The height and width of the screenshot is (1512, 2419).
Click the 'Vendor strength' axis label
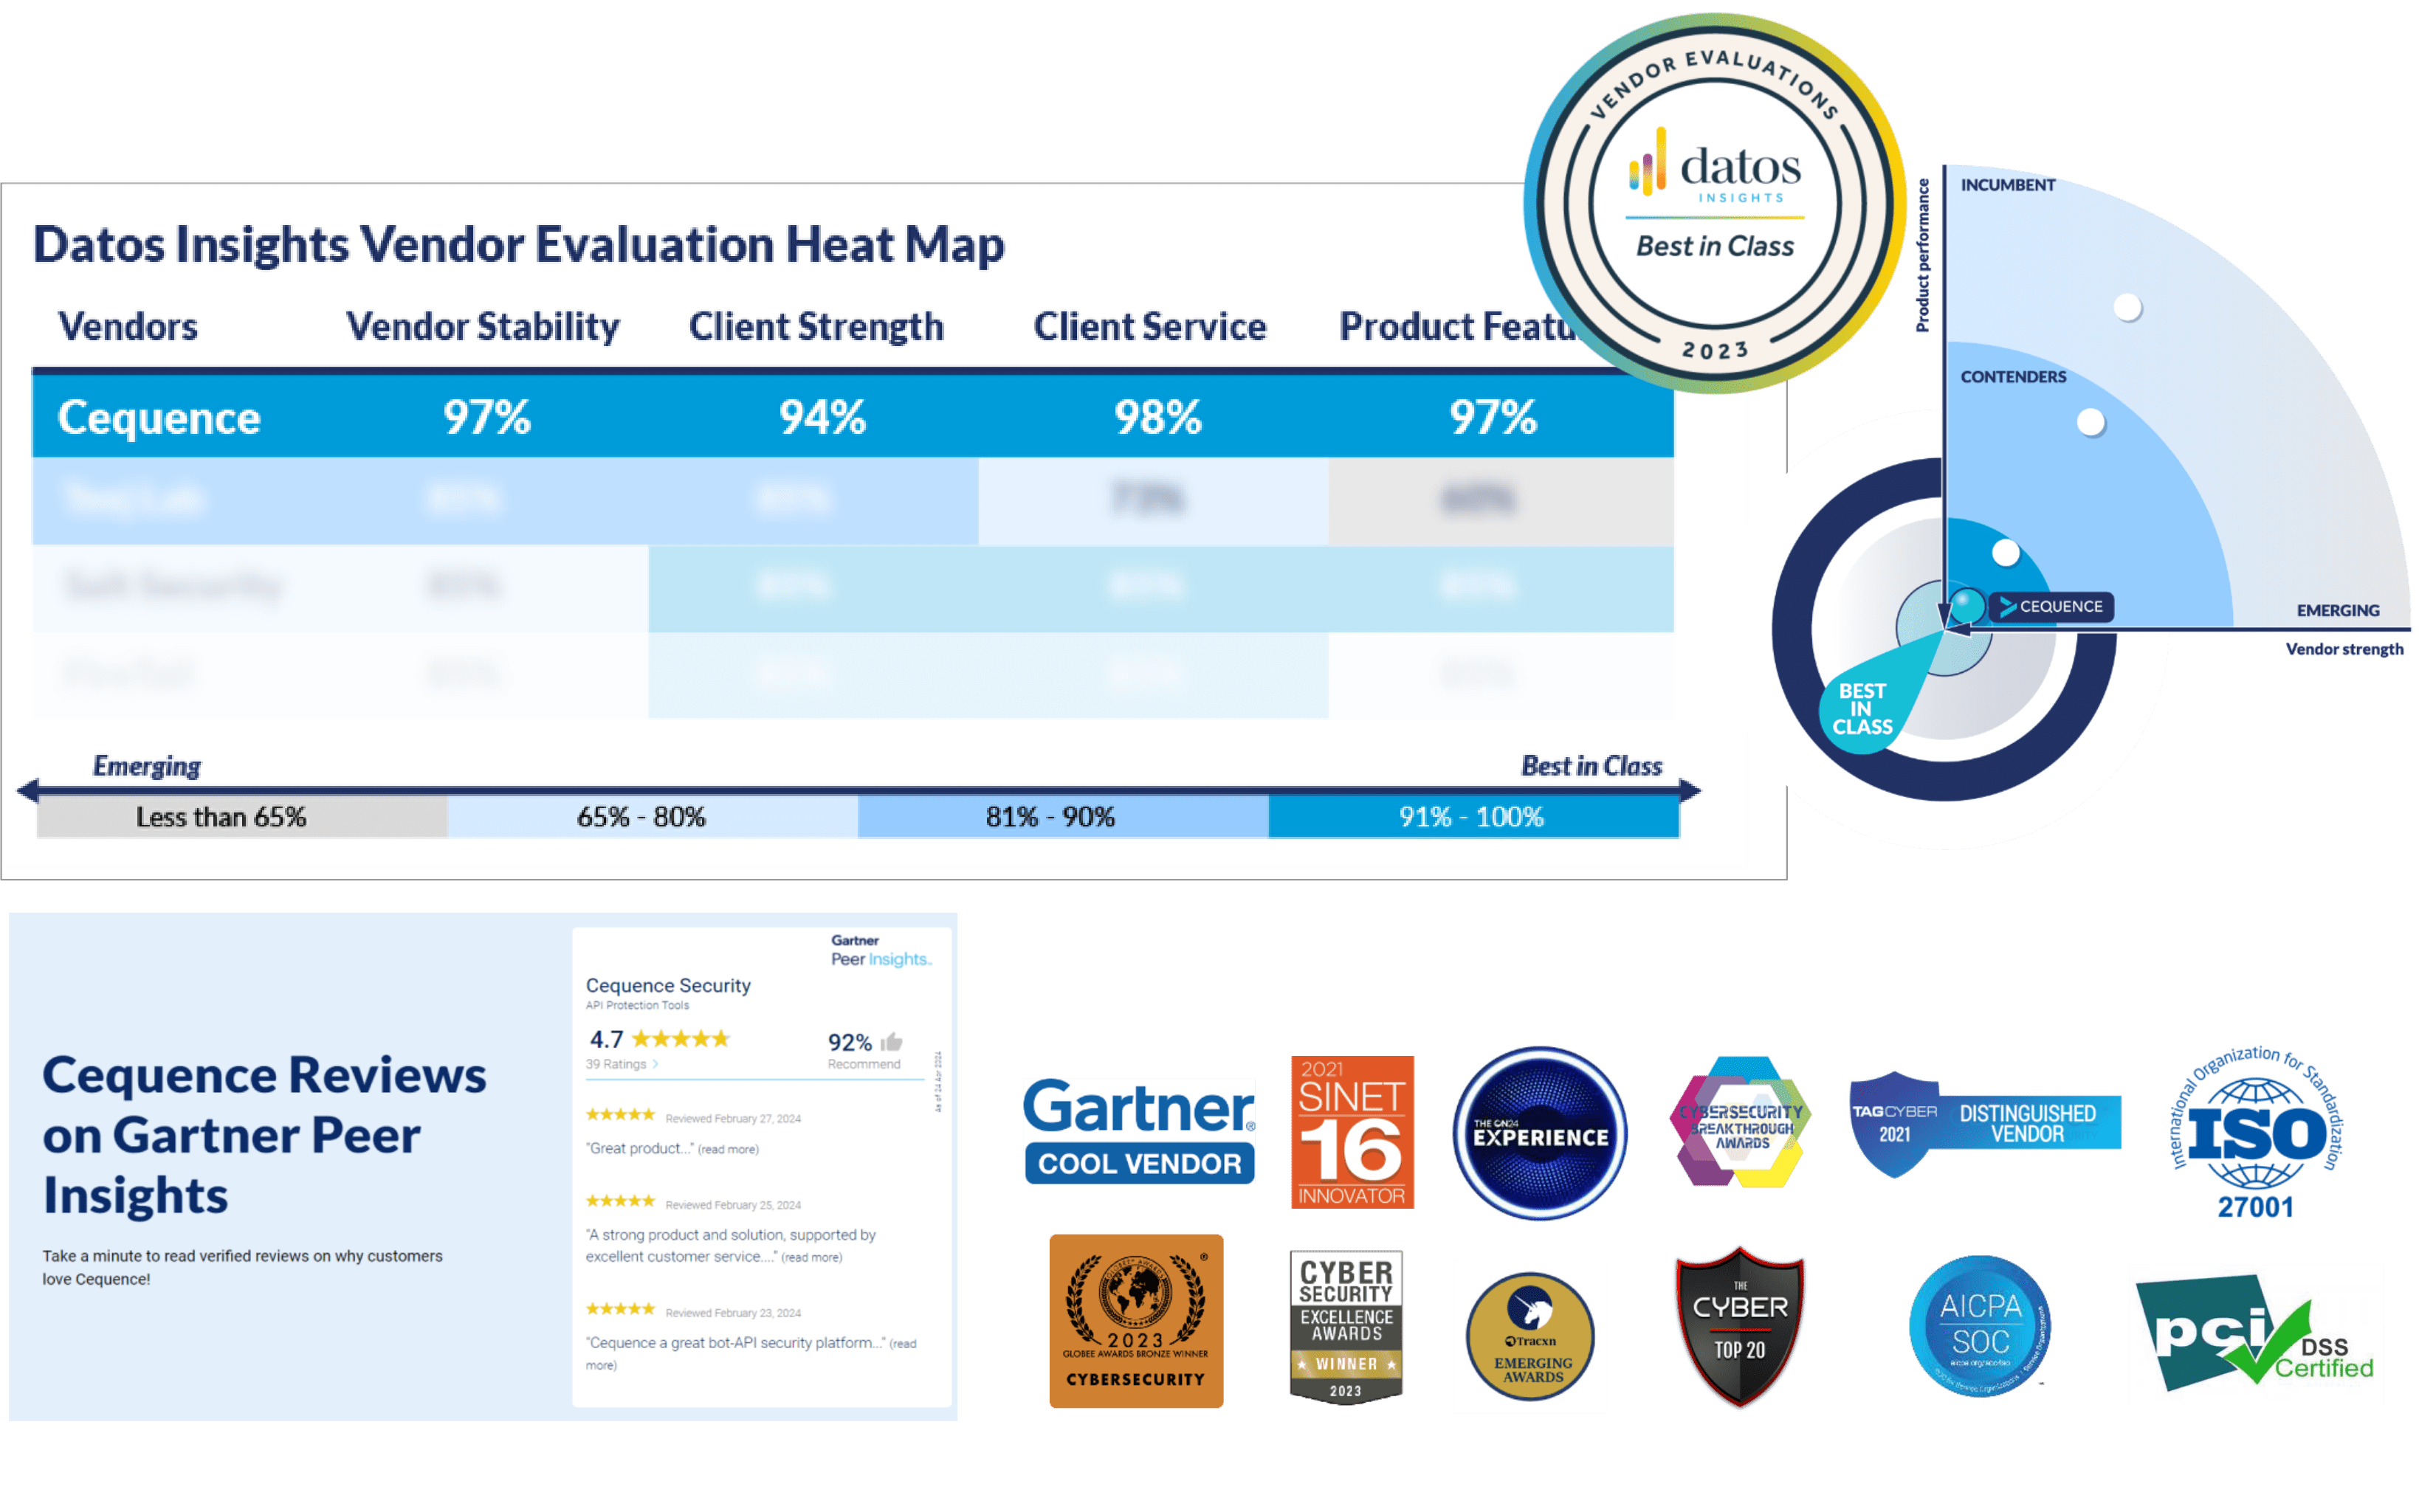2344,649
